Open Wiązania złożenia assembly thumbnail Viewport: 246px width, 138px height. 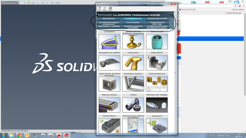pos(109,105)
